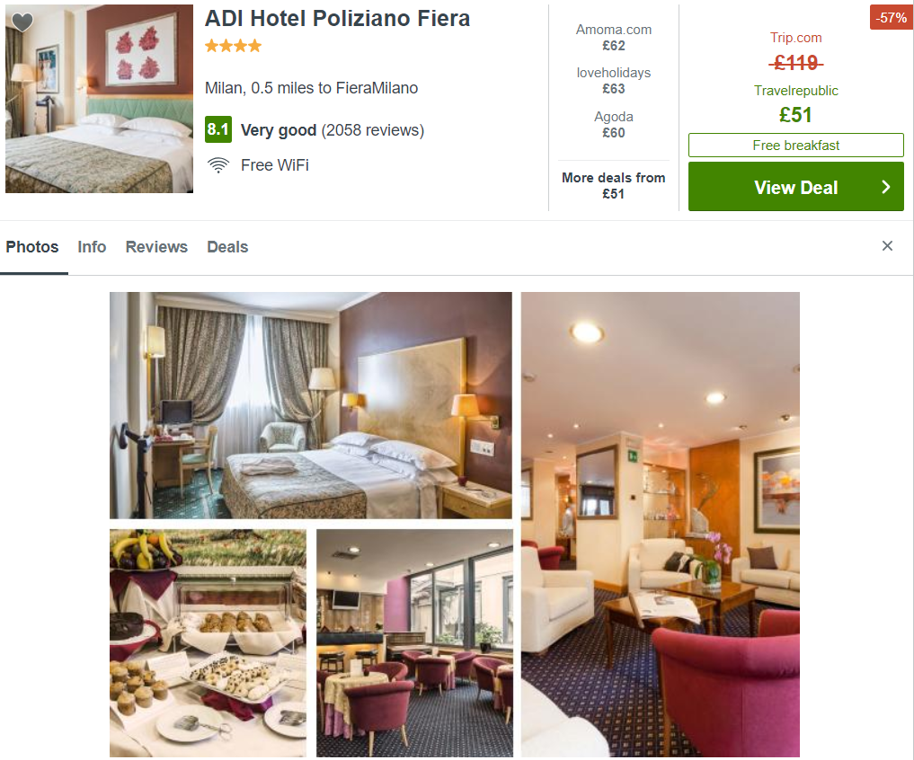Click the chevron arrow on View Deal

(x=886, y=187)
